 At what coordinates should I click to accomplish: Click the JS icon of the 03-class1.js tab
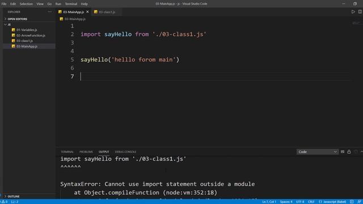pos(96,12)
